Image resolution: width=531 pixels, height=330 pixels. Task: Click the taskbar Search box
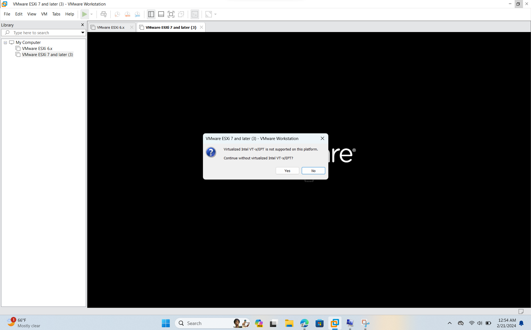coord(212,323)
